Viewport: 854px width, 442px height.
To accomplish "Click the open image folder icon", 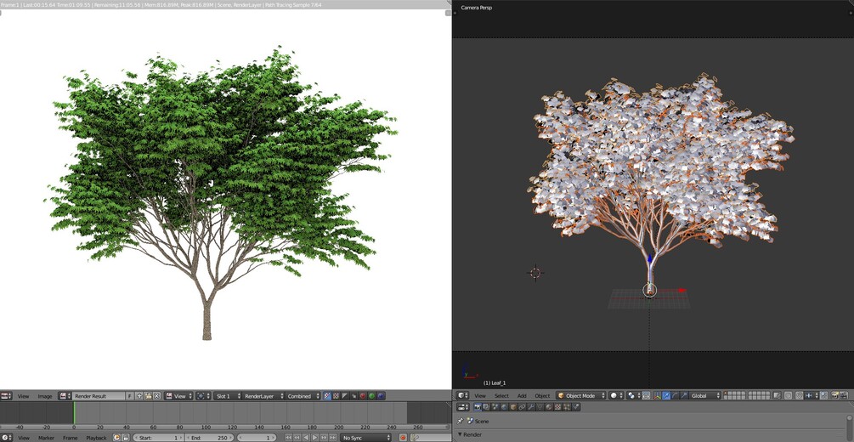I will [148, 396].
